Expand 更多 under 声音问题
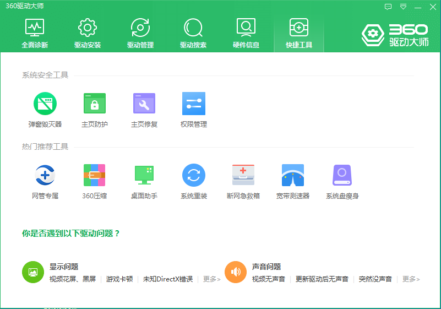 click(411, 279)
